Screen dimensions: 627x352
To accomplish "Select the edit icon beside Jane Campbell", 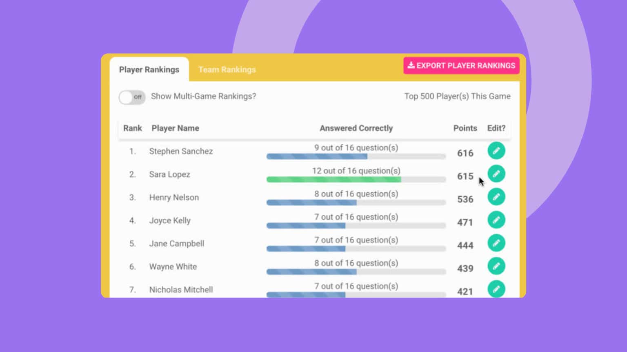I will pos(496,243).
